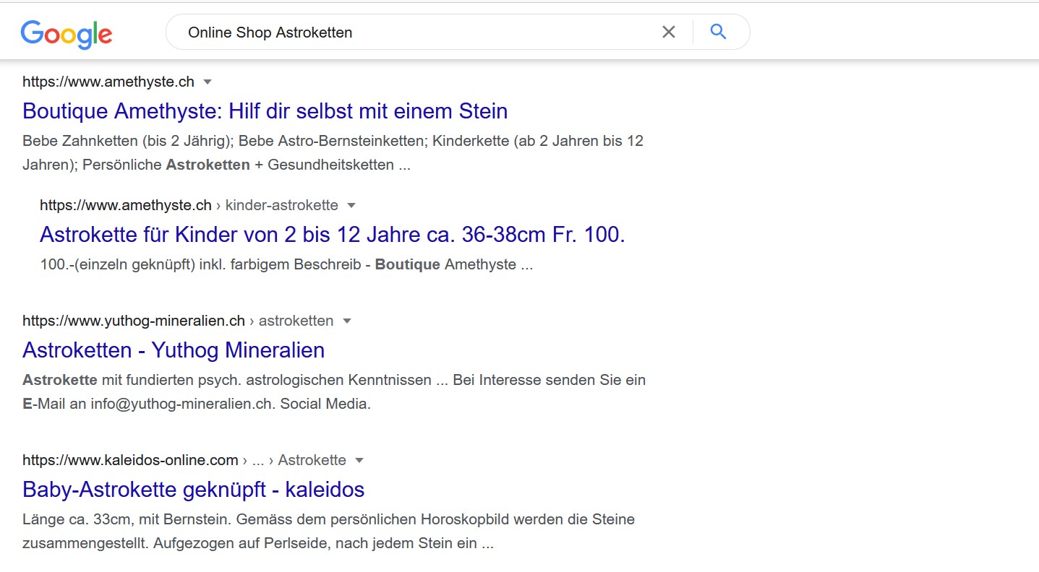Viewport: 1039px width, 572px height.
Task: Click the URL text https://www.amethyste.ch of the first result
Action: (x=108, y=82)
